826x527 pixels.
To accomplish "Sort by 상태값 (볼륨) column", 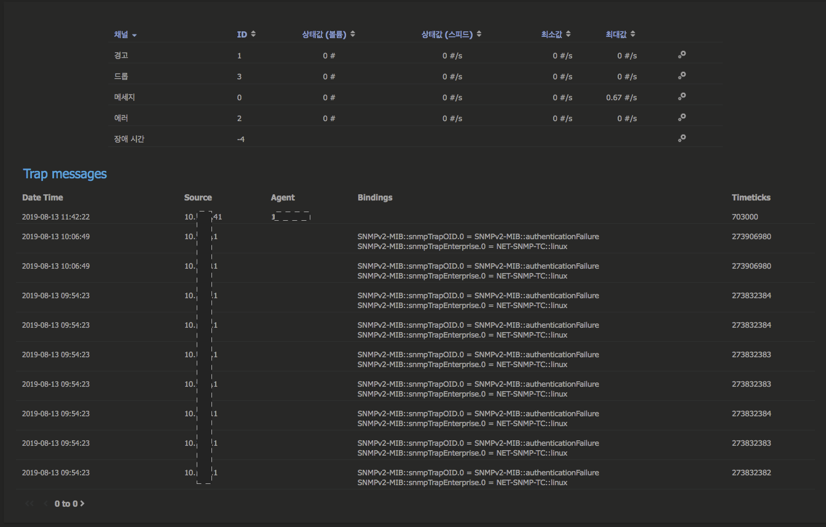I will tap(329, 34).
